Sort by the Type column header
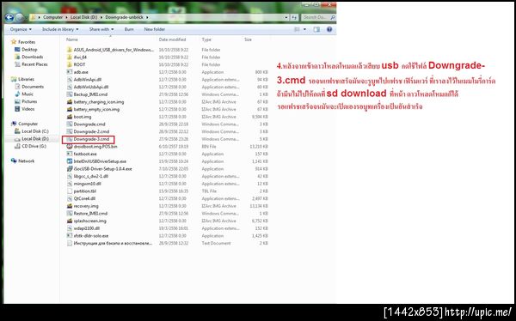Viewport: 516px width, 321px height. click(206, 39)
